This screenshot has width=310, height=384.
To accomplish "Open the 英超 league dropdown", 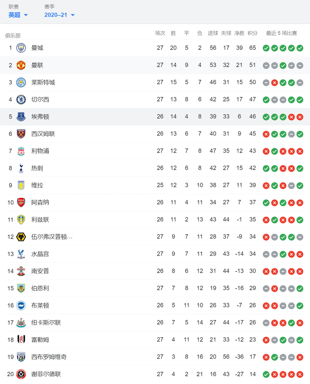I will point(18,15).
